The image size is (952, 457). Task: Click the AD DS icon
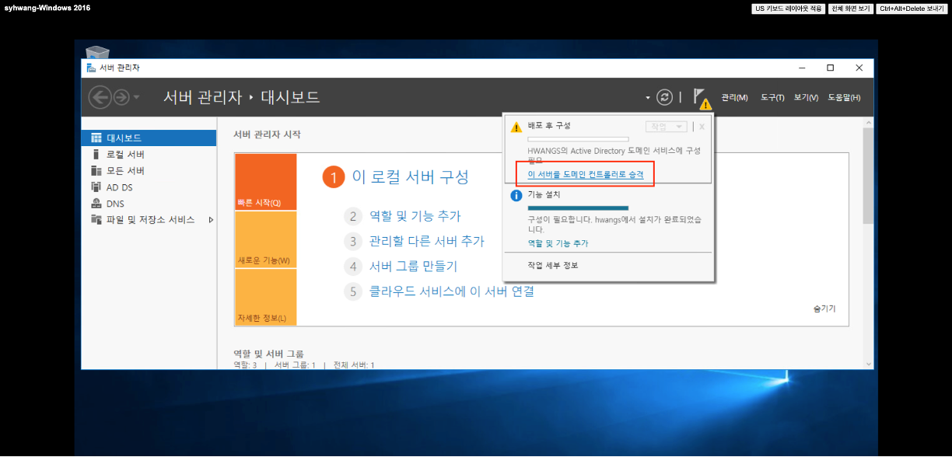click(96, 187)
